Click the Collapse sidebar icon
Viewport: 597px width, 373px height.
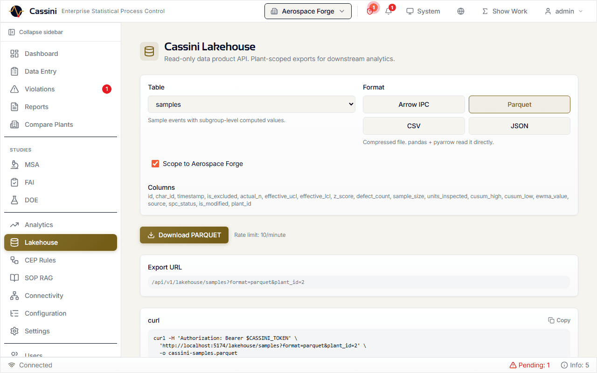[12, 32]
